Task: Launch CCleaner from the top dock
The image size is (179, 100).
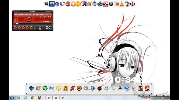Action: click(x=68, y=4)
